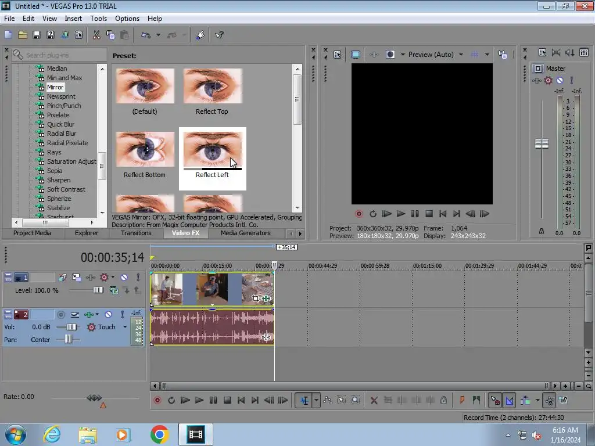Screen dimensions: 595x446
Task: Open a project with the folder icon
Action: pyautogui.click(x=23, y=35)
